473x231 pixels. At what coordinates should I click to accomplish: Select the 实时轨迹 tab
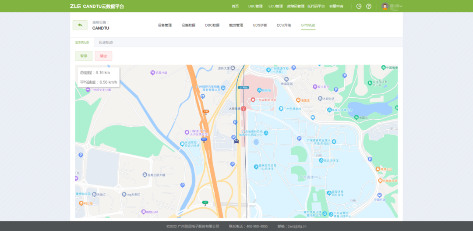tap(82, 43)
